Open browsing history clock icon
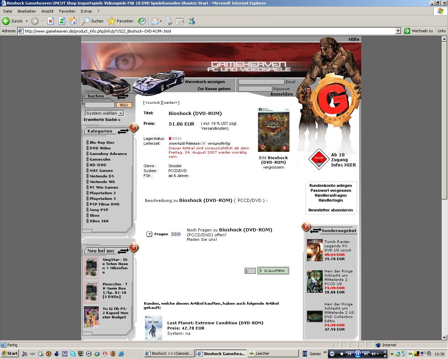This screenshot has width=448, height=359. (141, 21)
